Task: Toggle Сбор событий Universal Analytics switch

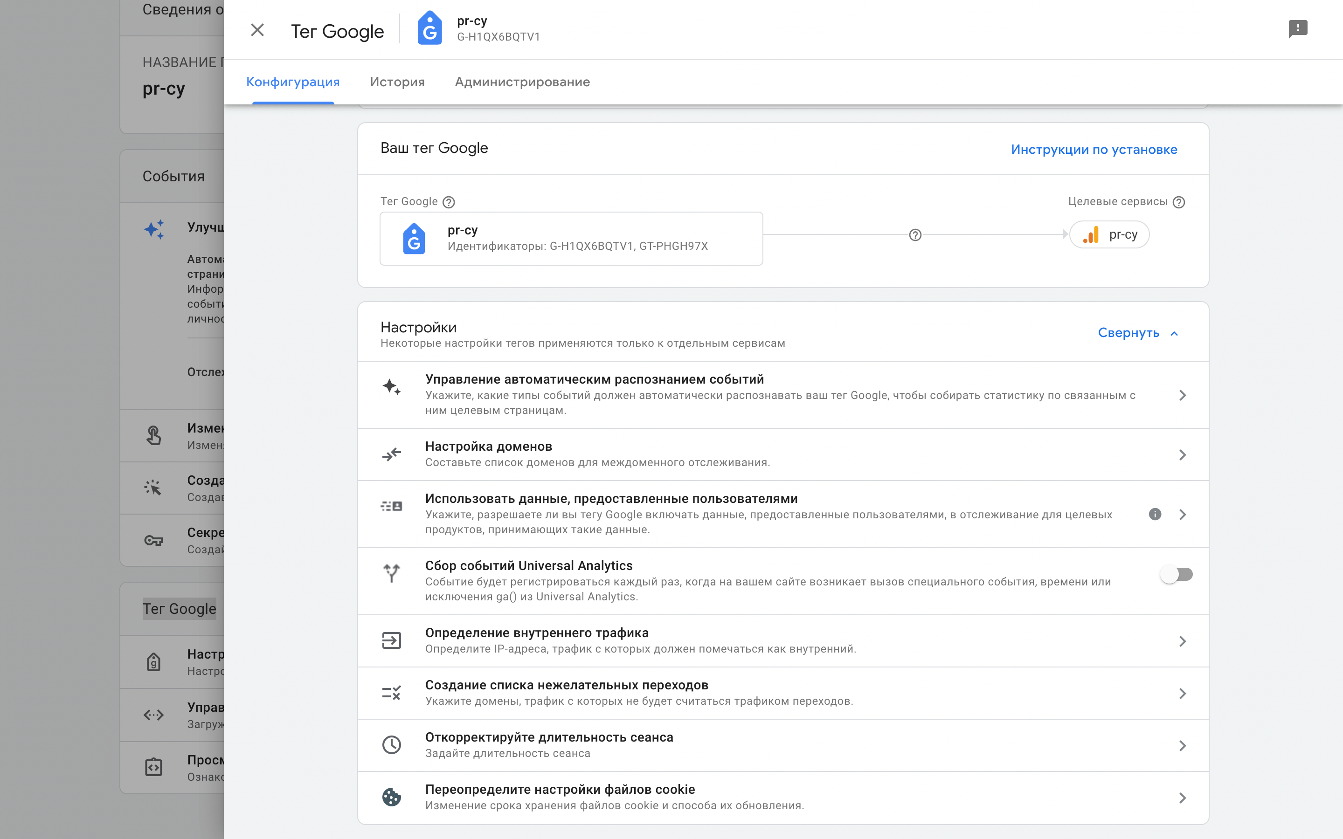Action: coord(1176,574)
